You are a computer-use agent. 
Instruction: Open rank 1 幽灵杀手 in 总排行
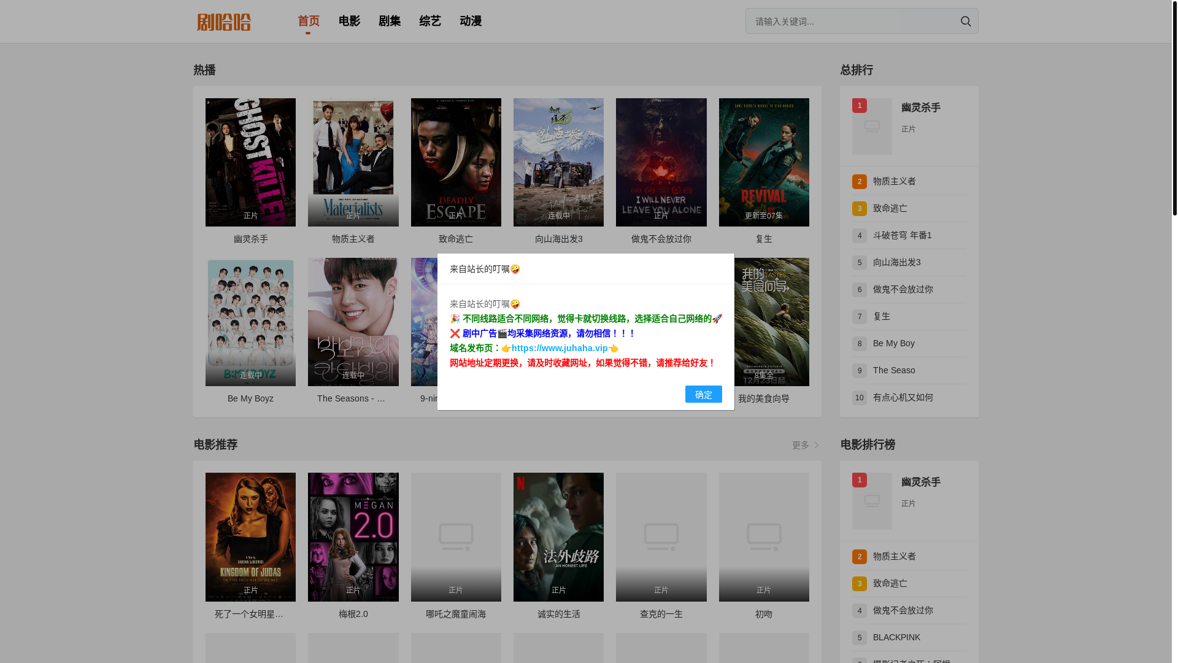point(920,107)
